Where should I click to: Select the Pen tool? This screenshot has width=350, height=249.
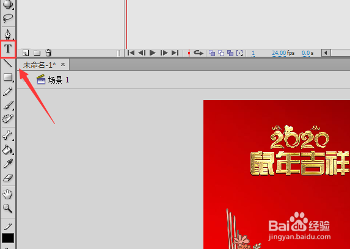(7, 34)
